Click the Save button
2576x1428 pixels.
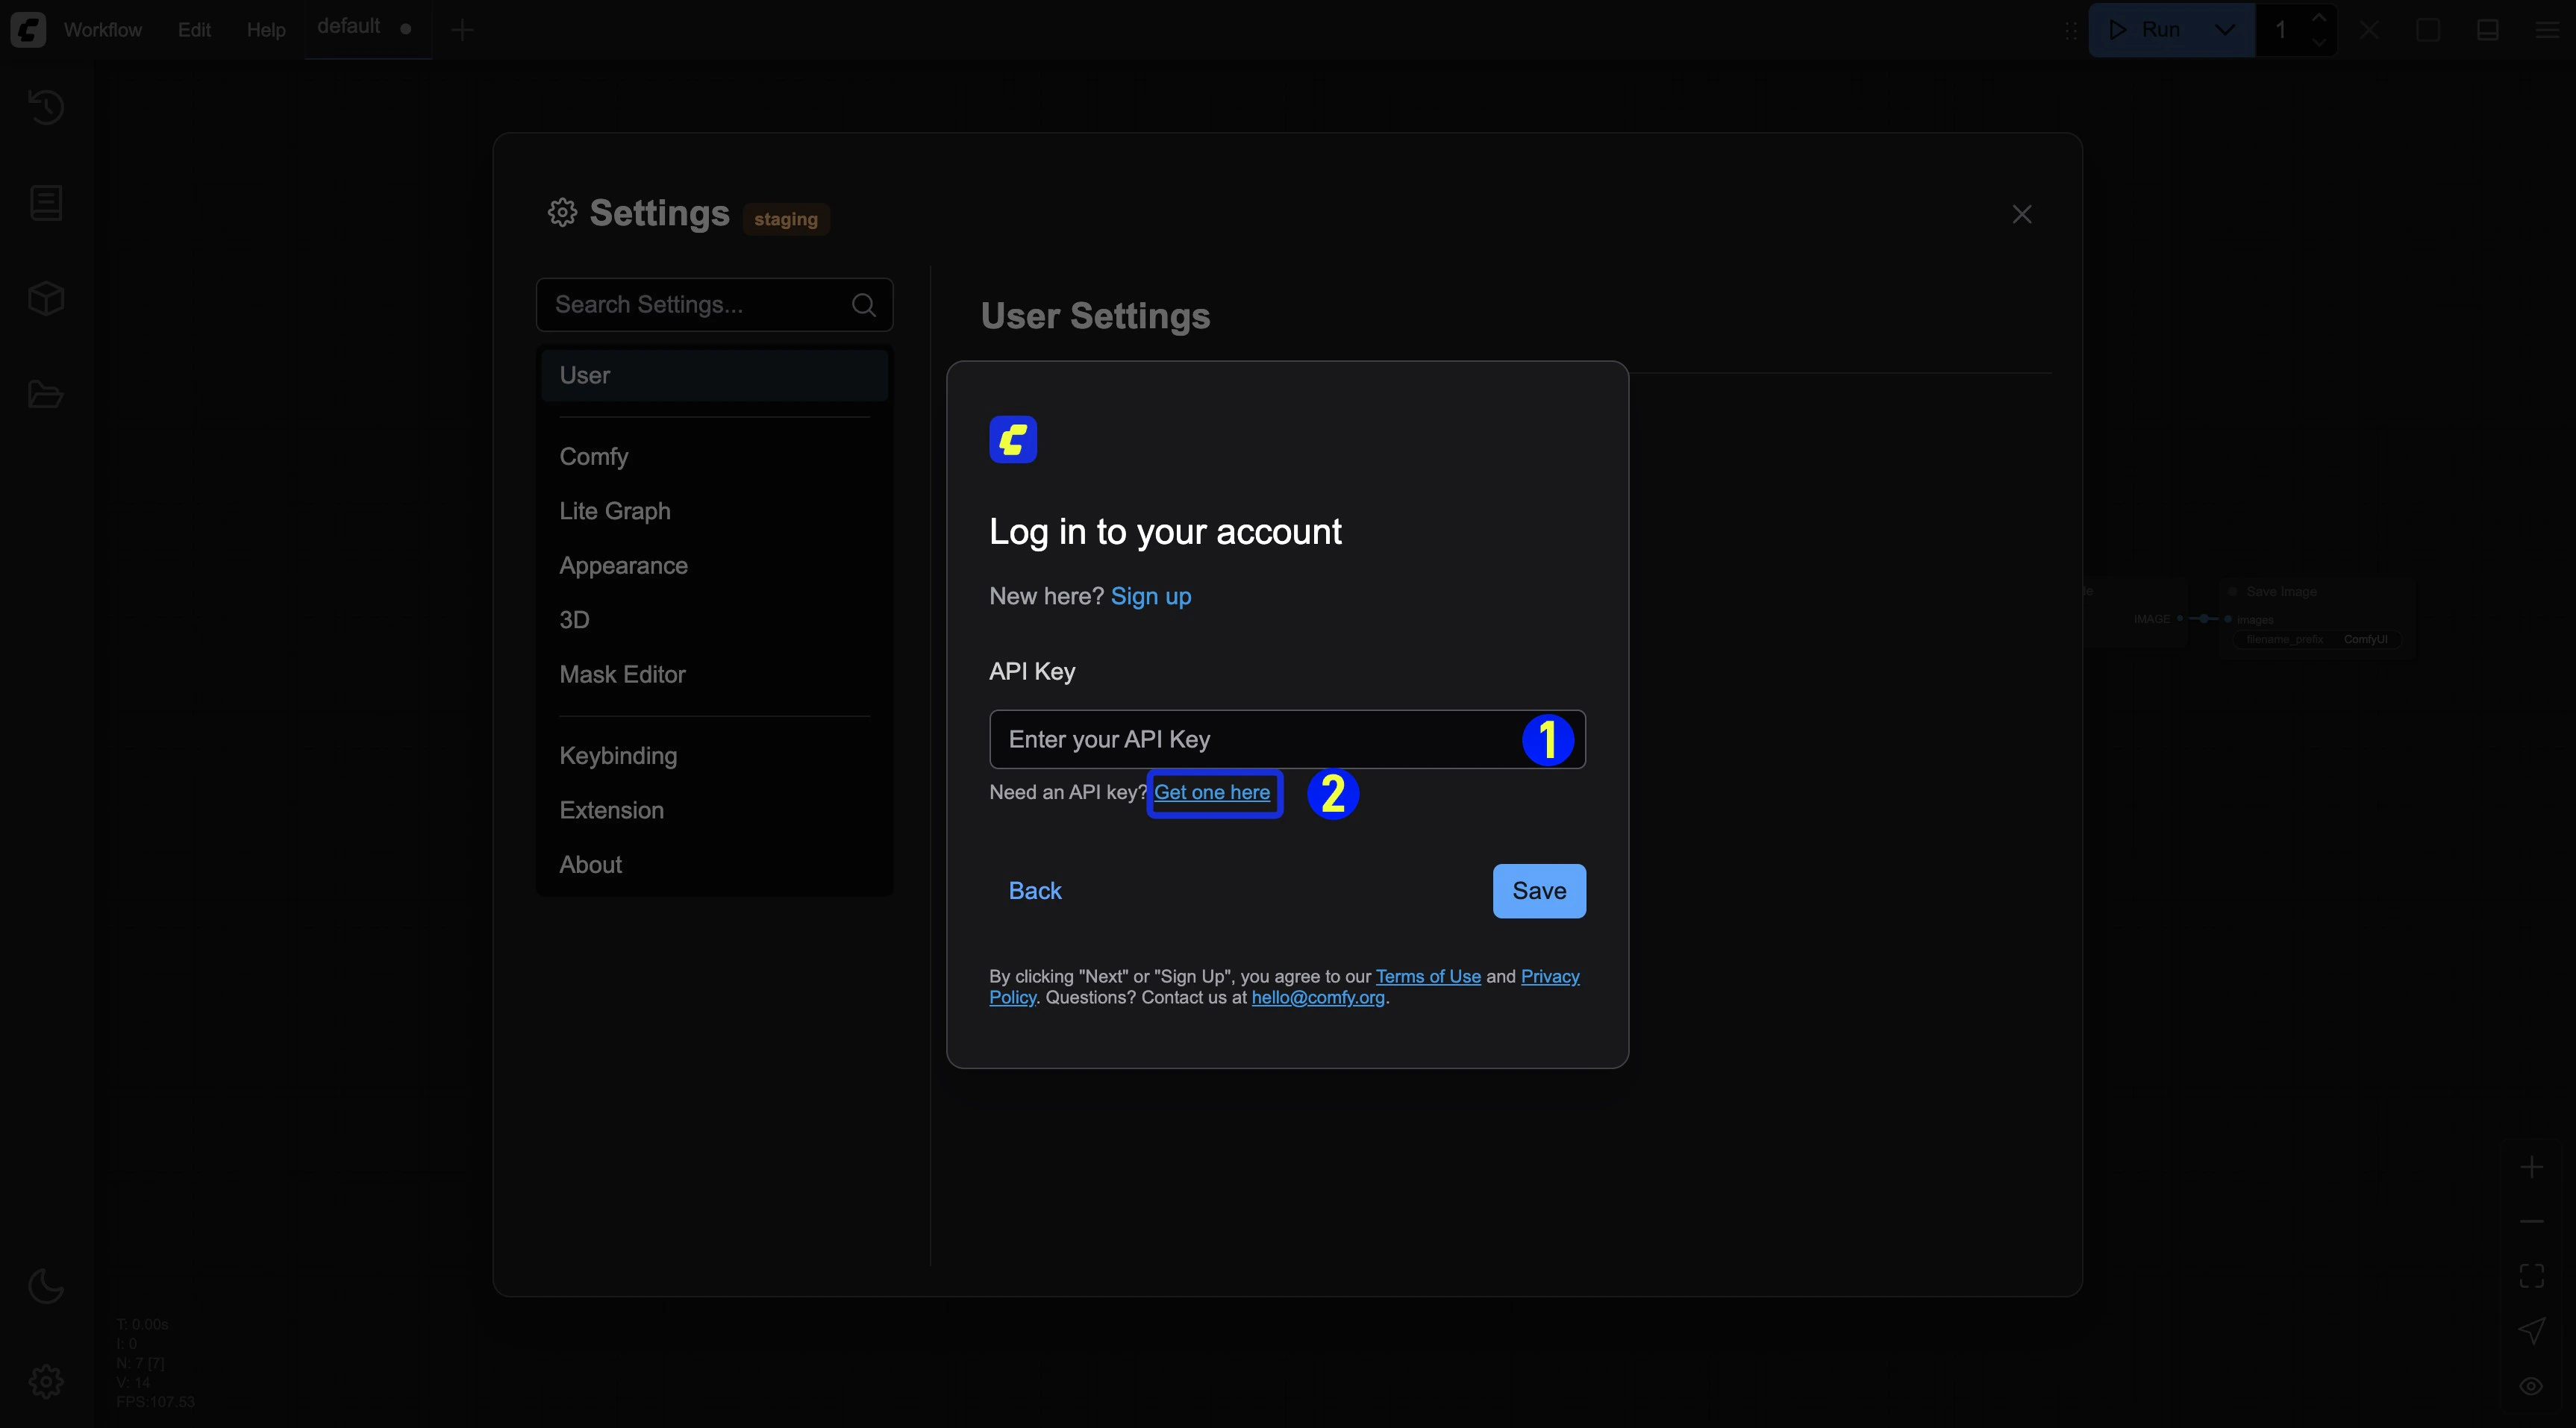(x=1538, y=891)
